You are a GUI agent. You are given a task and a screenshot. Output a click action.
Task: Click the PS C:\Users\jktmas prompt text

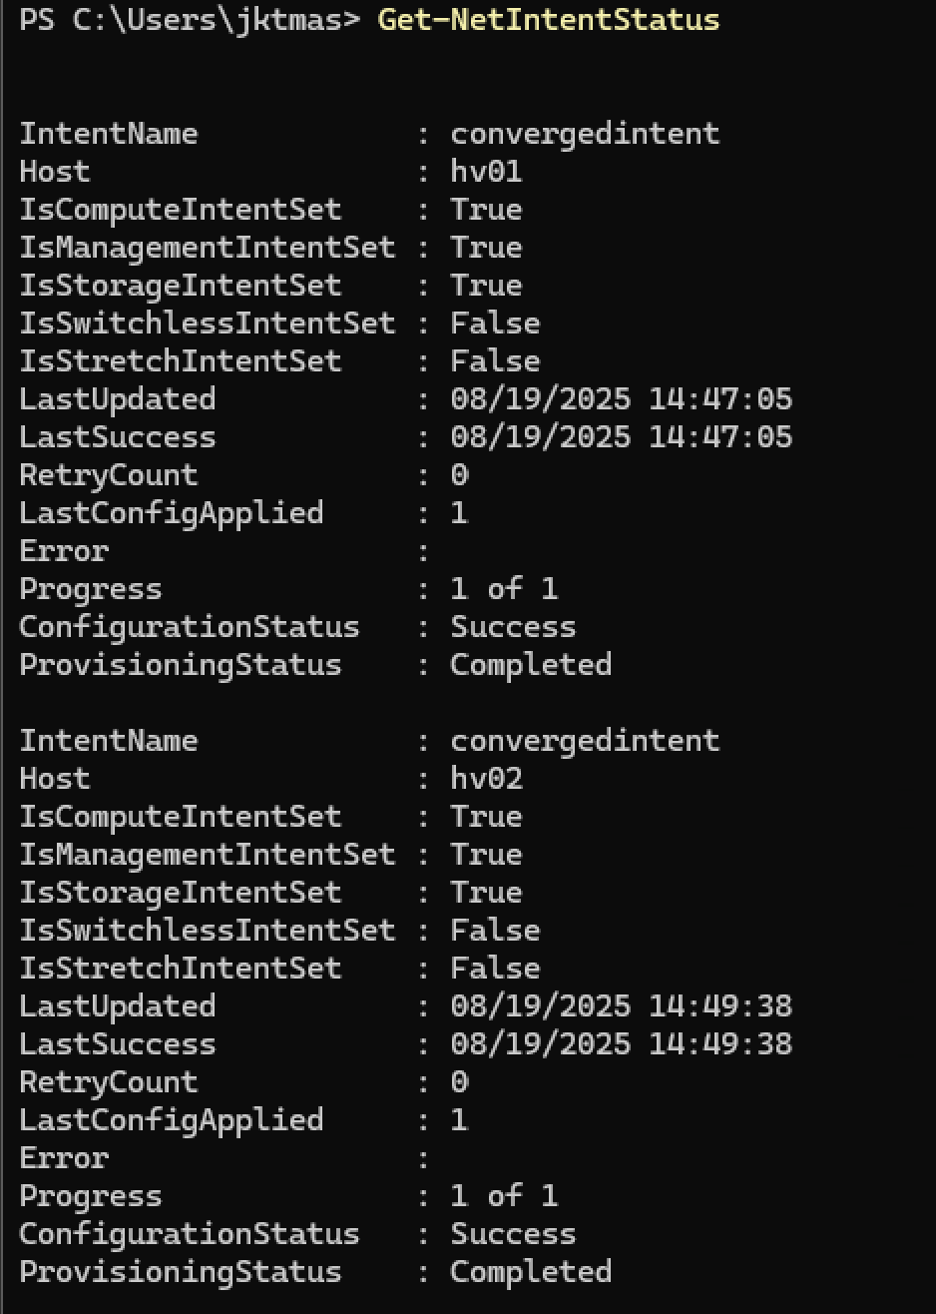190,20
